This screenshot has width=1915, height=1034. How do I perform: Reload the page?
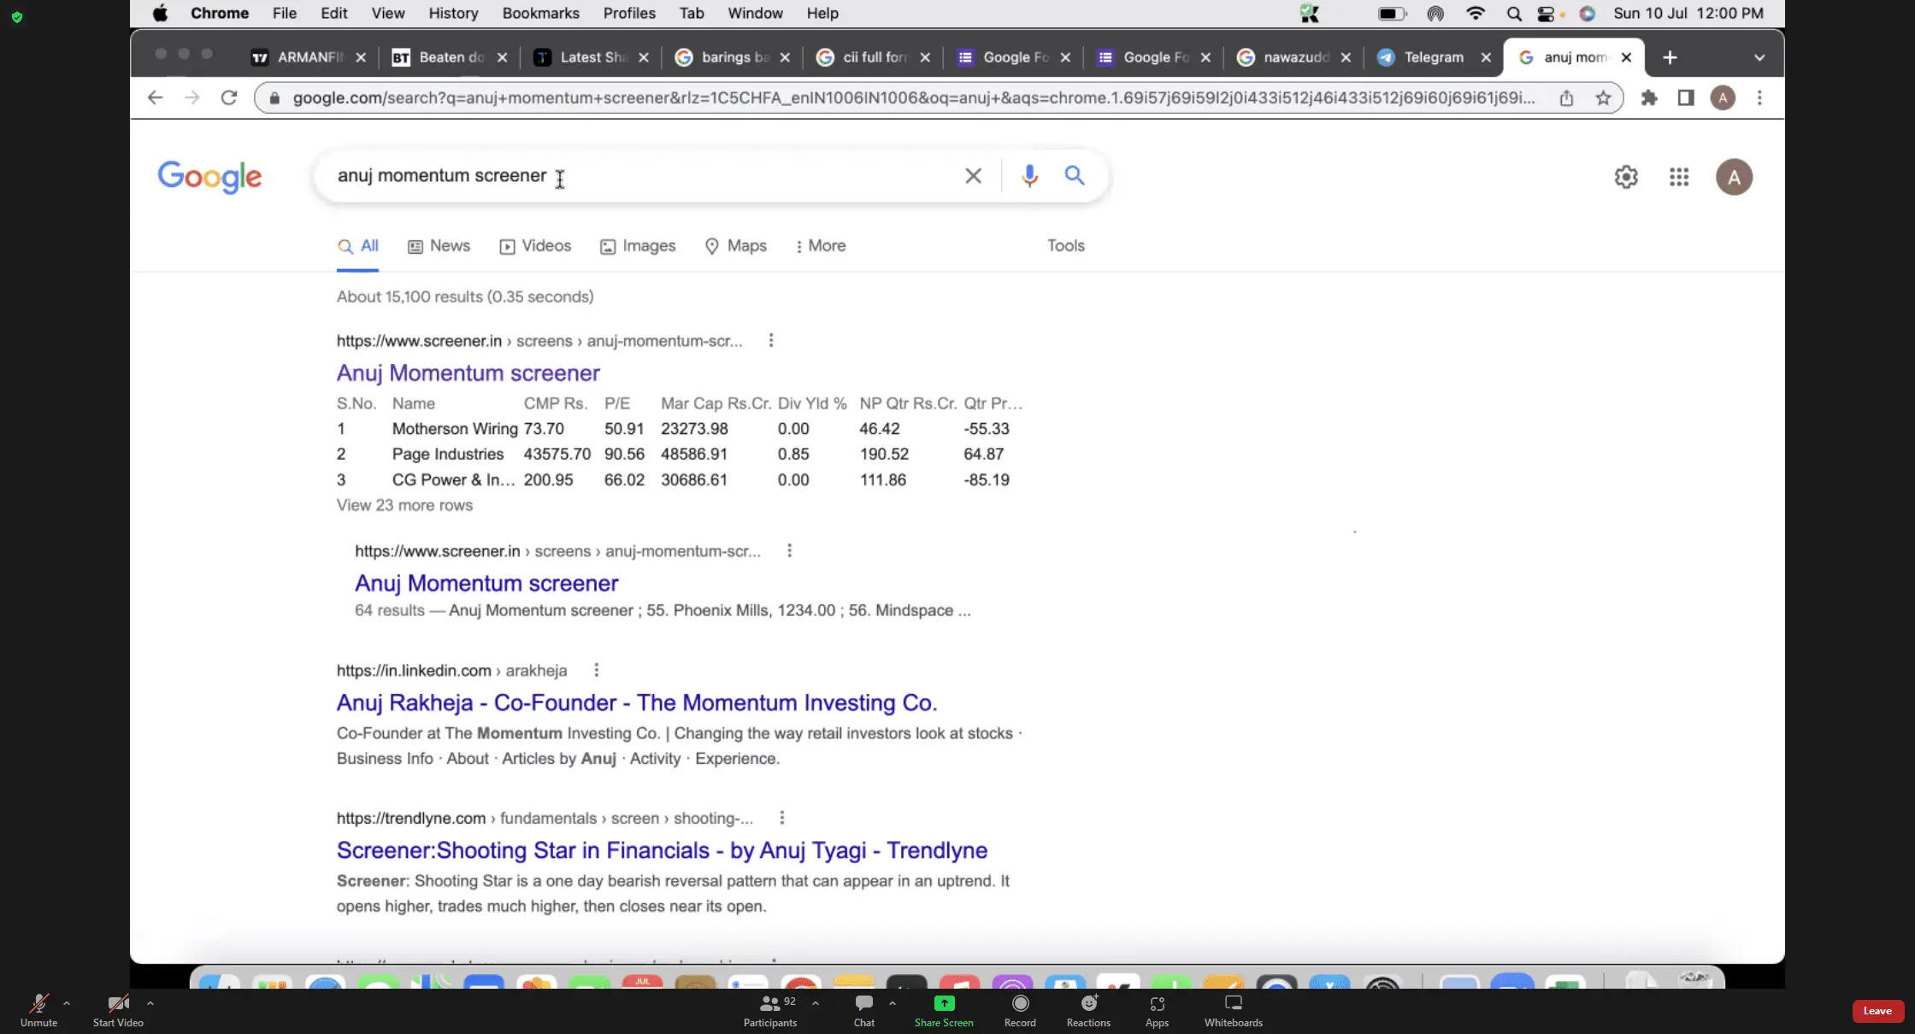(x=228, y=98)
